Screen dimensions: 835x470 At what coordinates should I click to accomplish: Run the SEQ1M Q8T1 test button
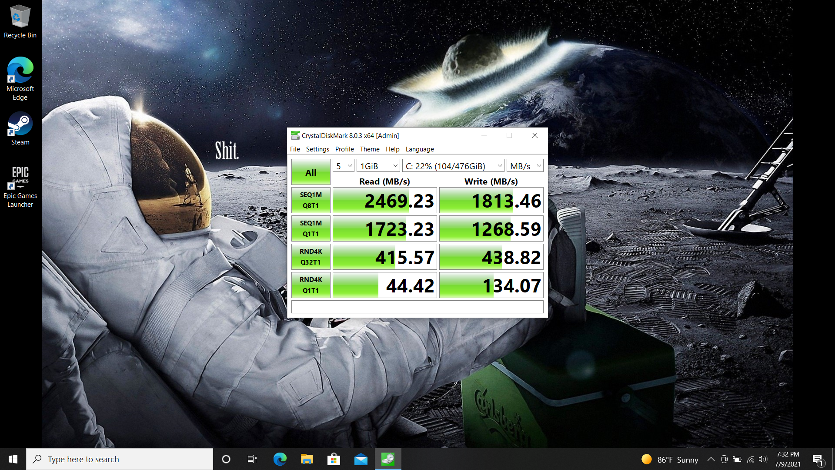311,200
